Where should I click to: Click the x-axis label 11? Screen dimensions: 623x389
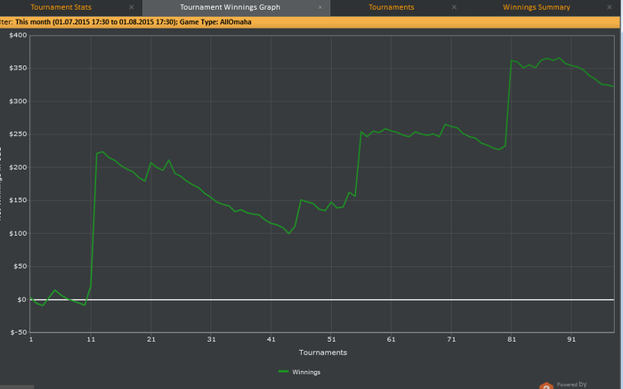pyautogui.click(x=91, y=339)
